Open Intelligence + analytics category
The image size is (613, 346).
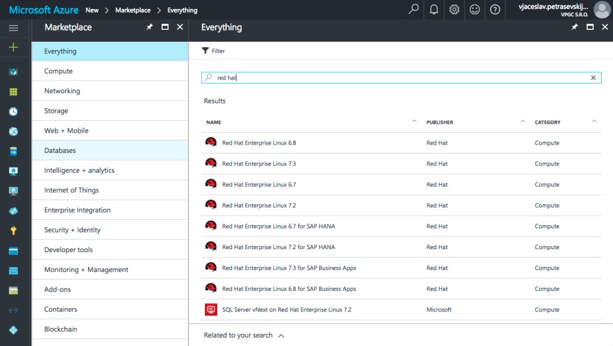pyautogui.click(x=110, y=170)
